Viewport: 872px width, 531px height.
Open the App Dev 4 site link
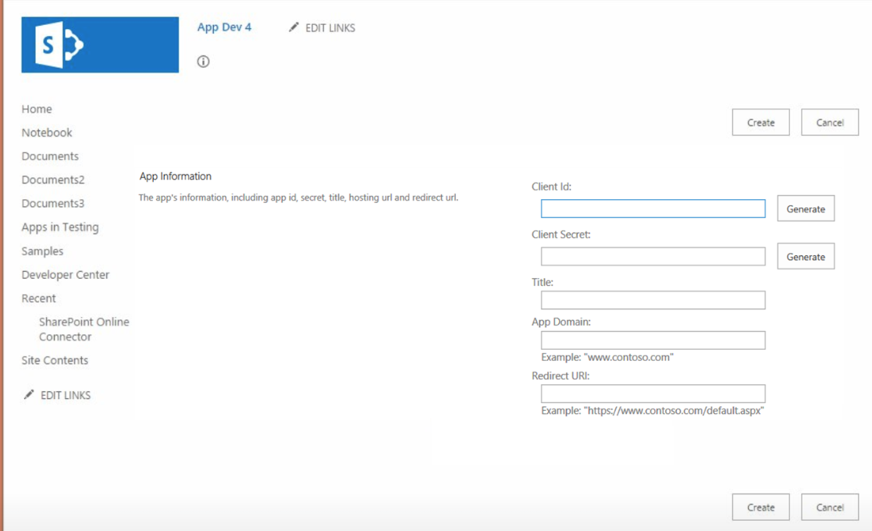click(224, 27)
